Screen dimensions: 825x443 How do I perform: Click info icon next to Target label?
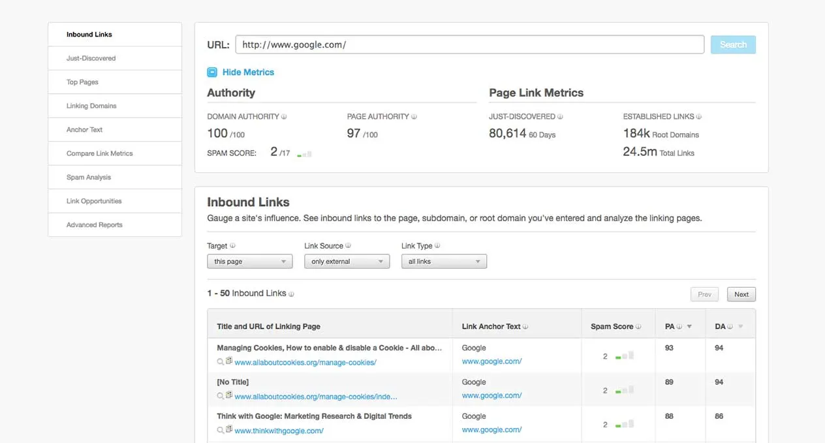coord(233,246)
